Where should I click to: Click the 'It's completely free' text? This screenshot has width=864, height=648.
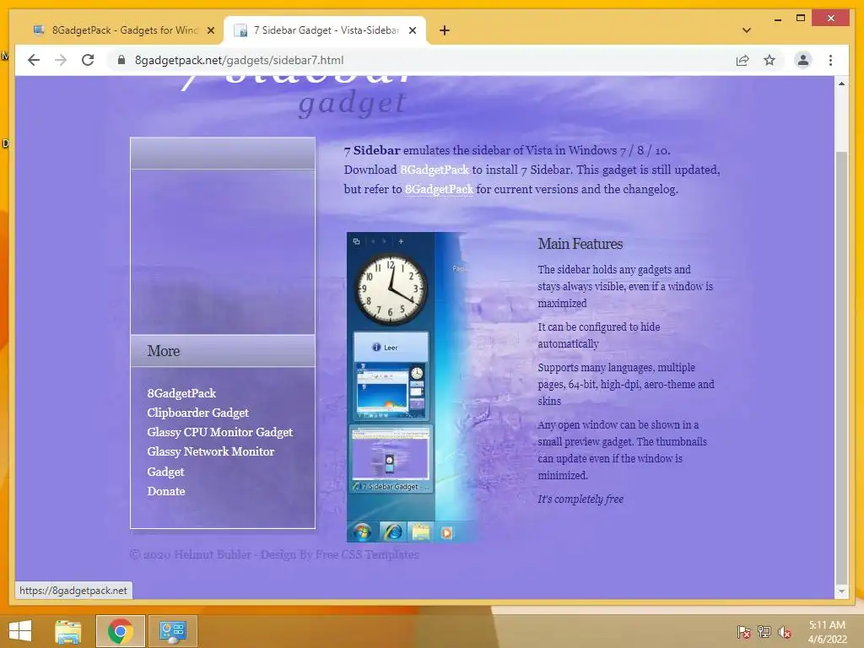pyautogui.click(x=580, y=499)
